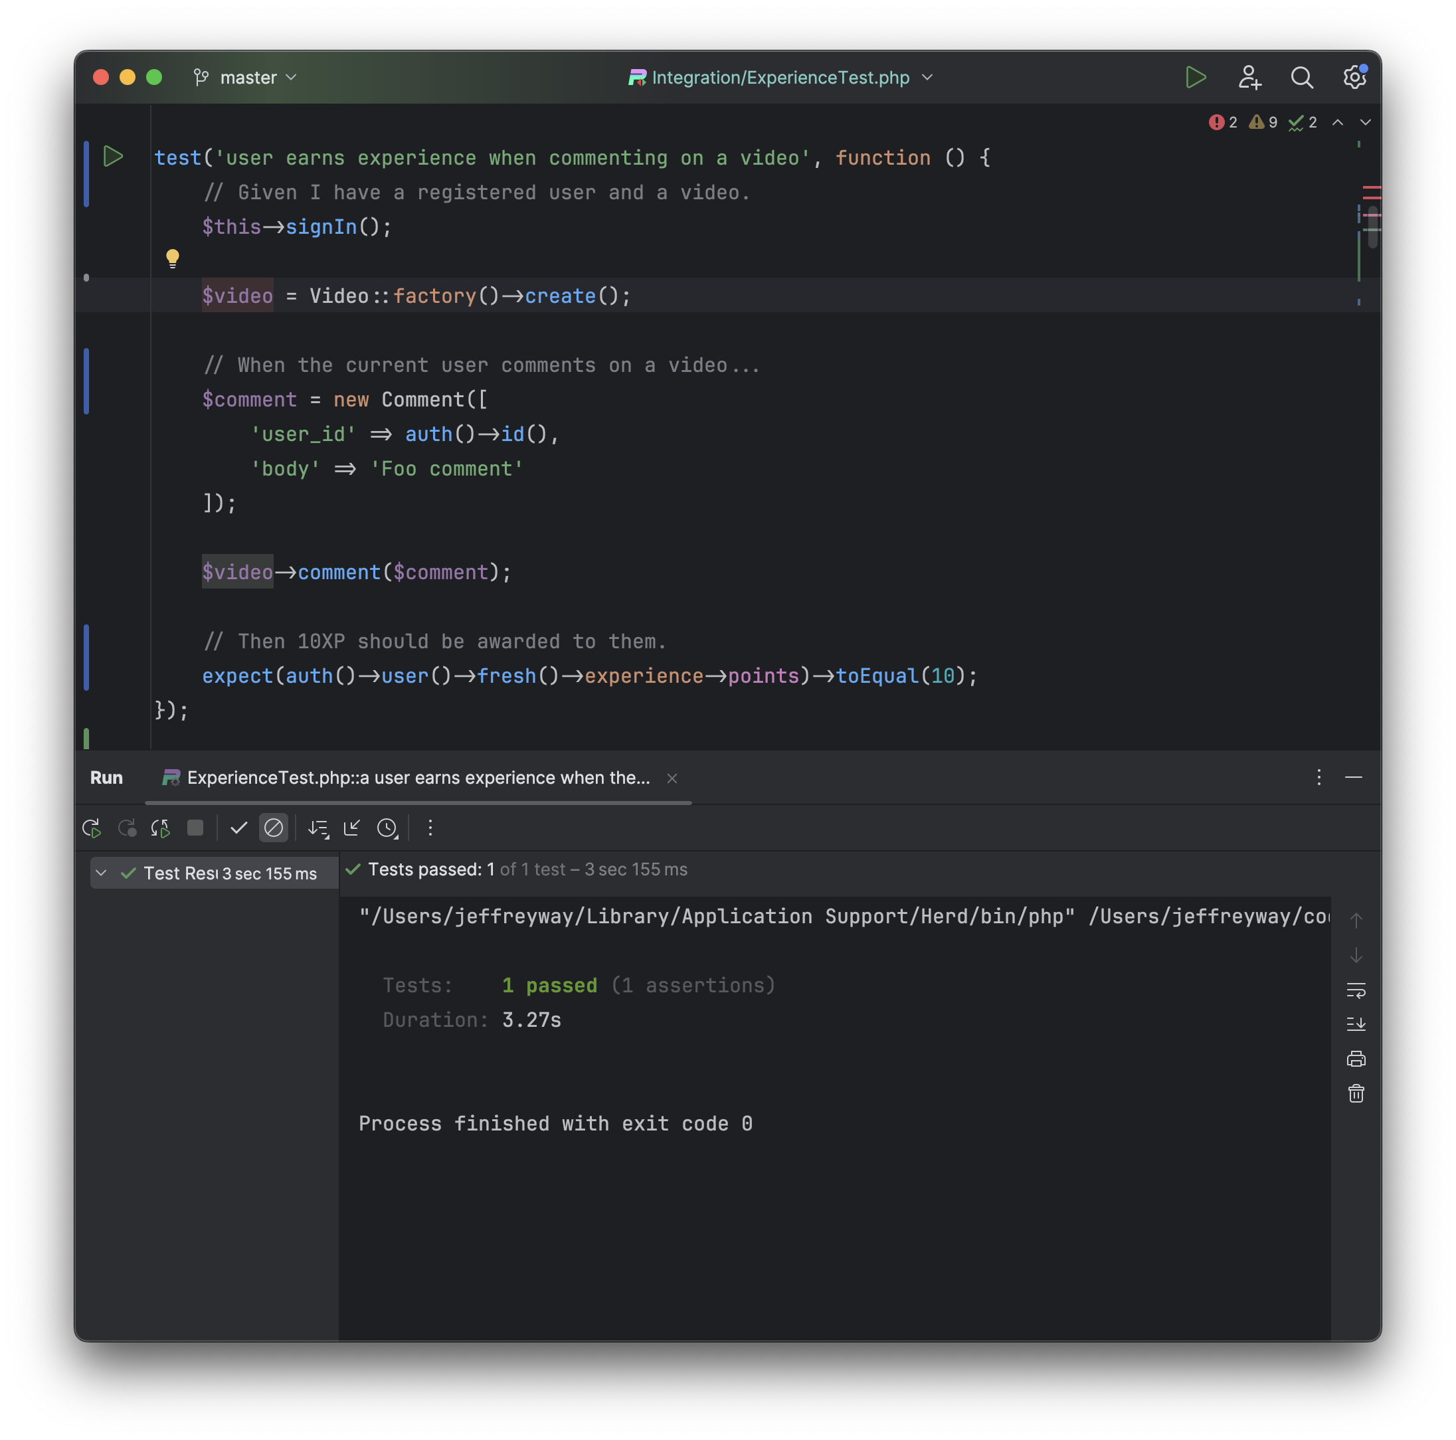Toggle Show Ignored tests filter
This screenshot has width=1456, height=1440.
pos(274,828)
